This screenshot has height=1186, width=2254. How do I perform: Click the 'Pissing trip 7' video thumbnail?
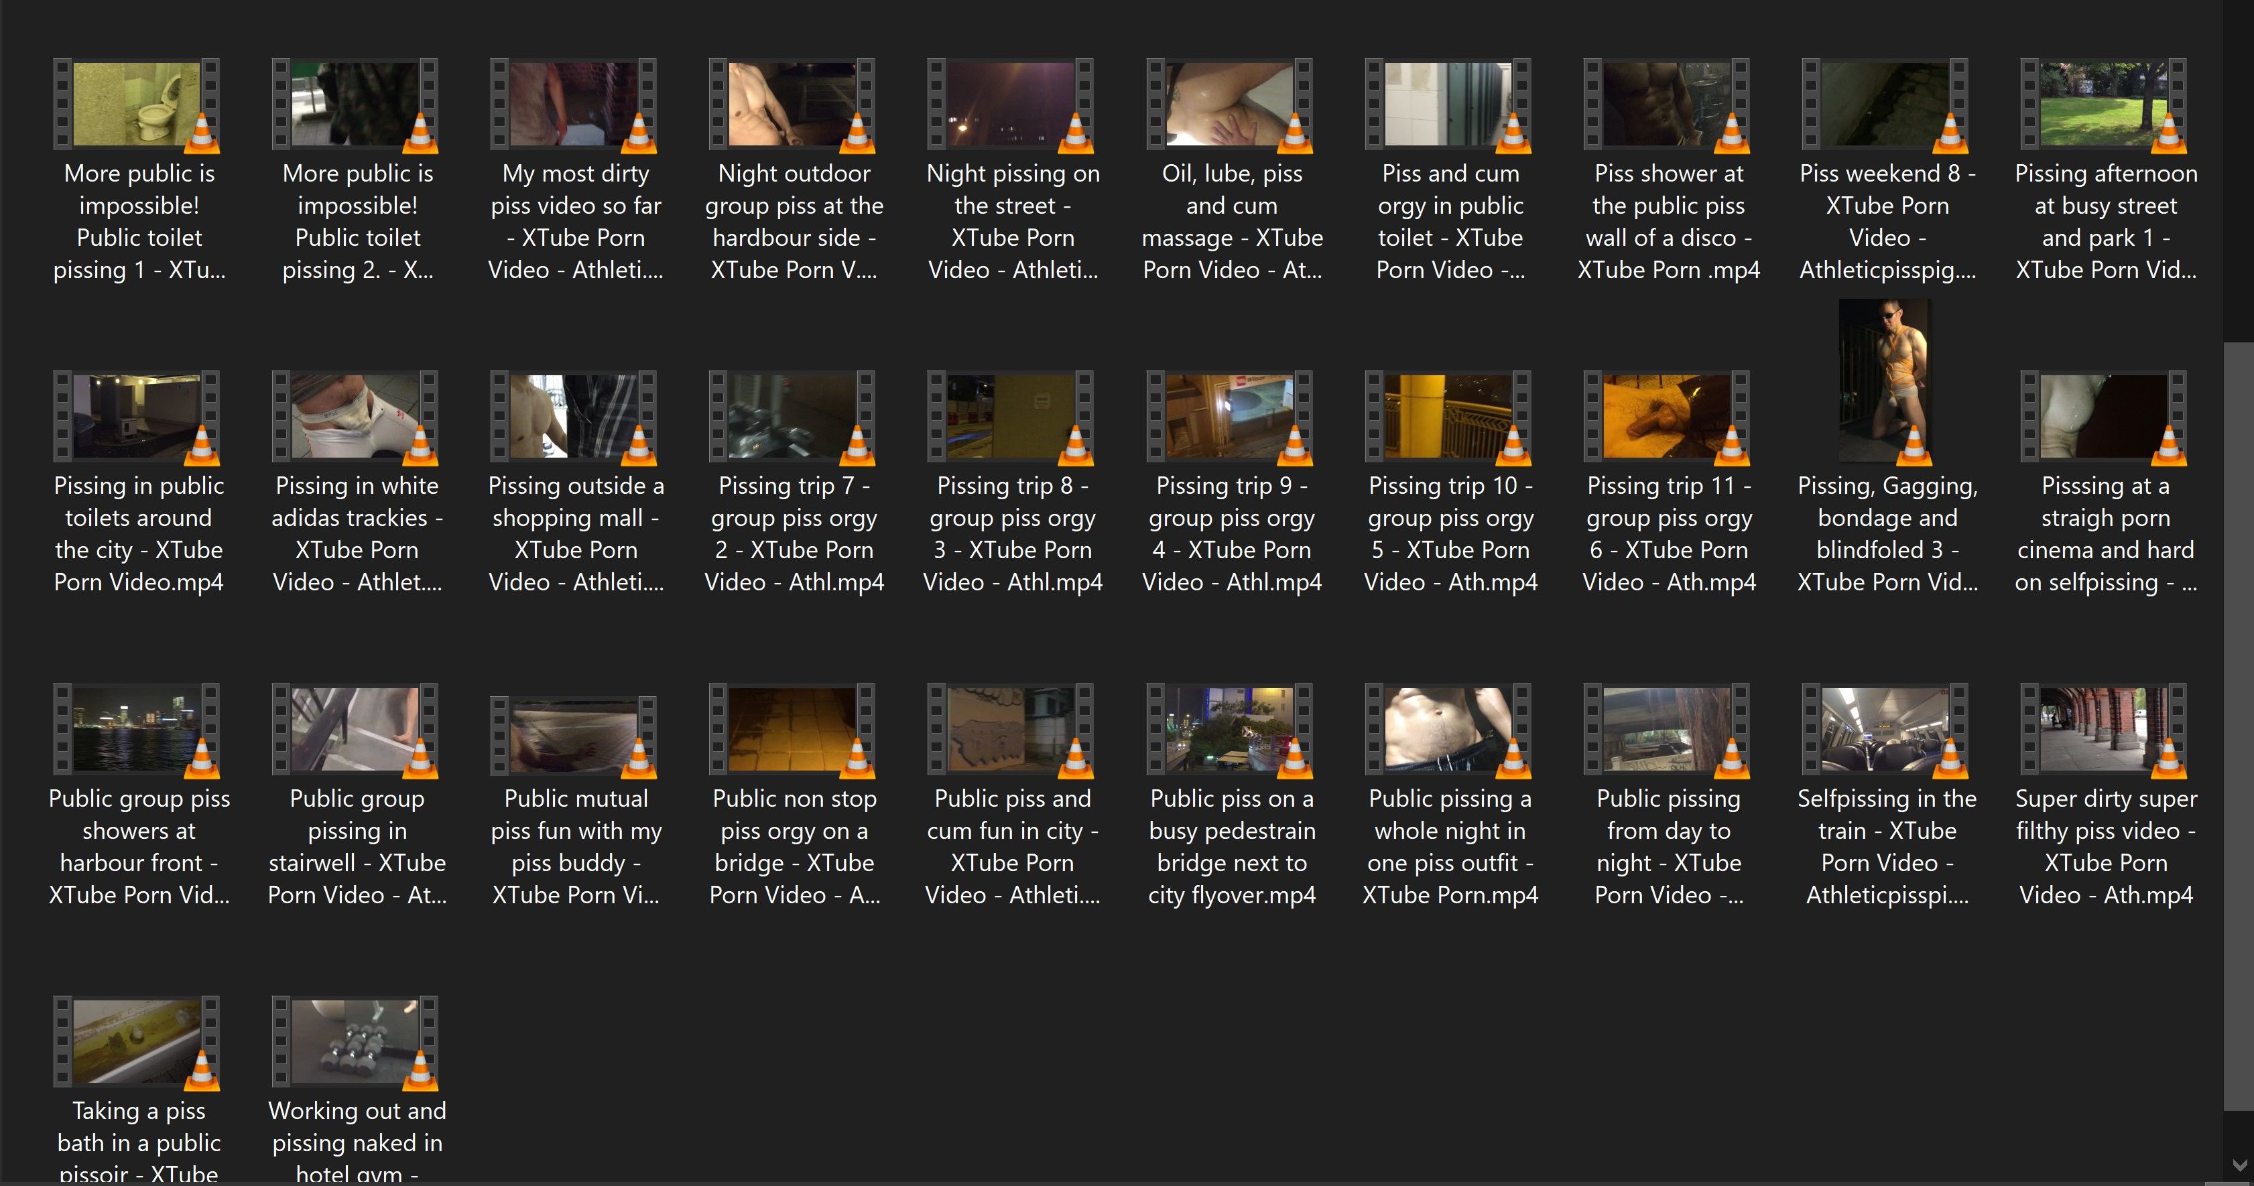point(792,416)
